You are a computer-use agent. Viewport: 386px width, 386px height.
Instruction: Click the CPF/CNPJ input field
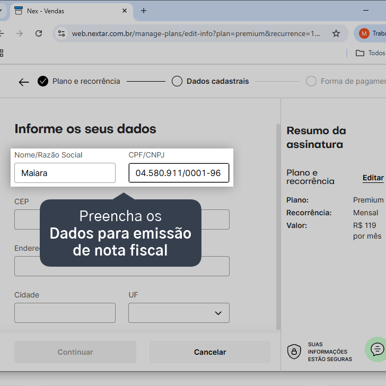[x=179, y=173]
